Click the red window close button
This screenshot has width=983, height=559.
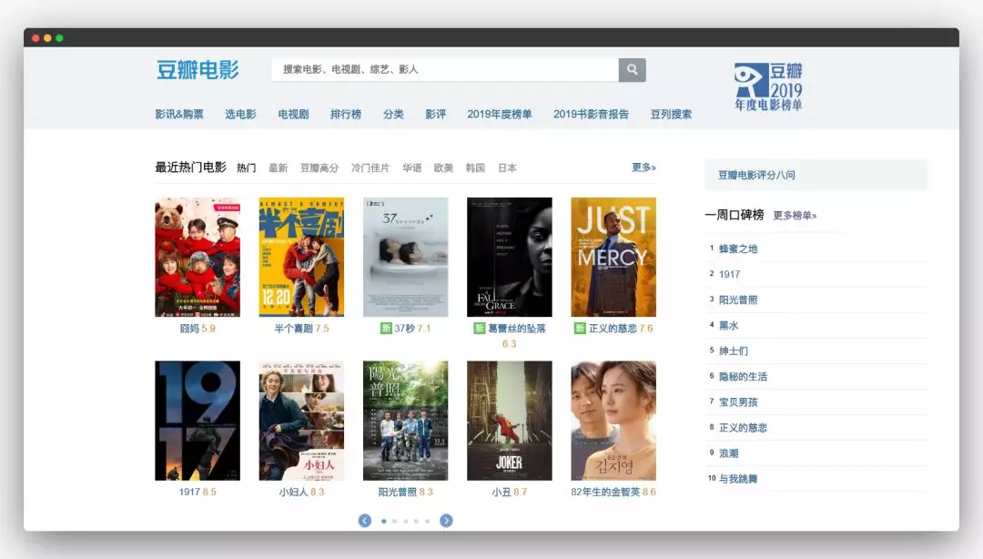[x=35, y=38]
